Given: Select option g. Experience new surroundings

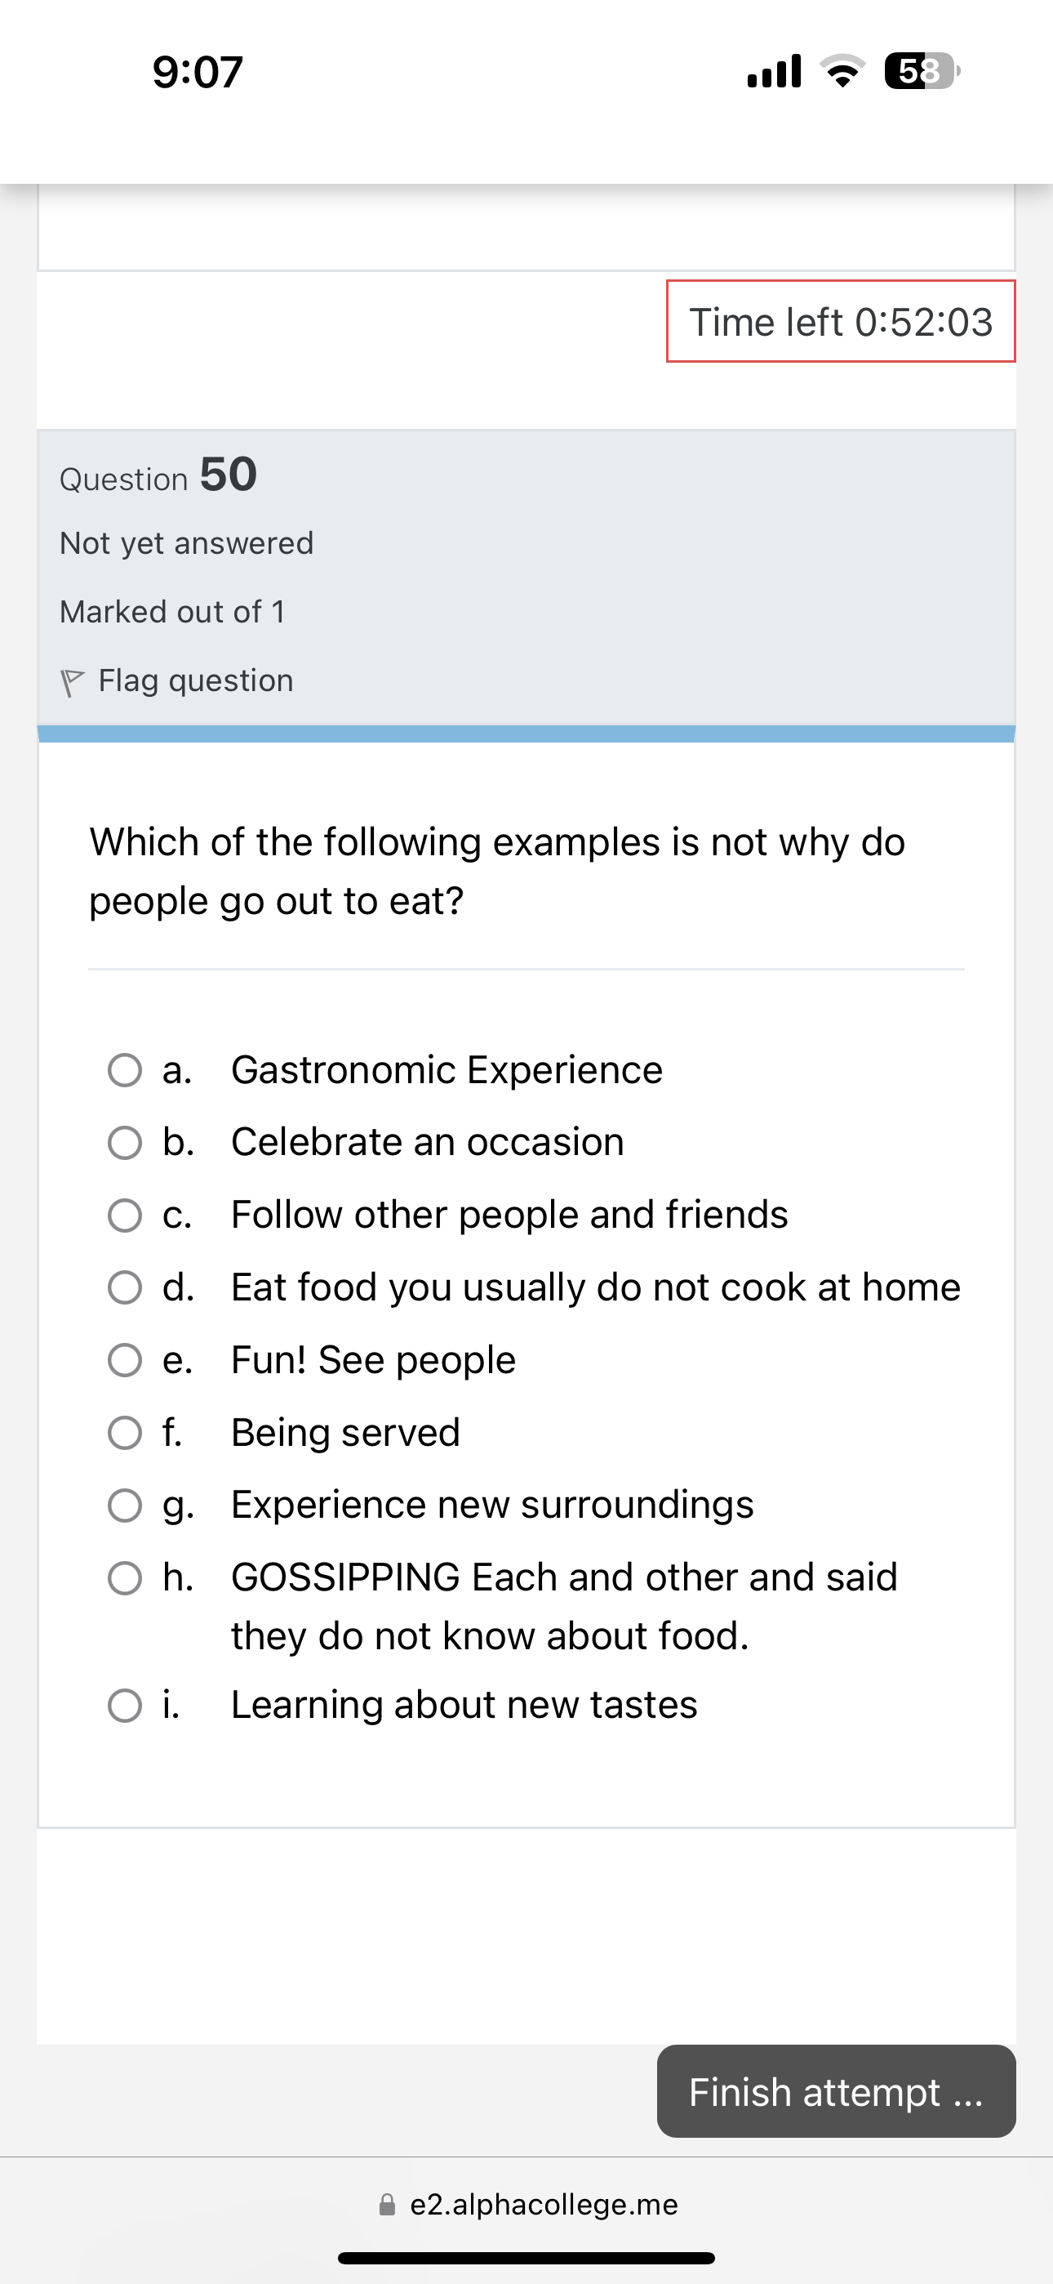Looking at the screenshot, I should coord(125,1505).
